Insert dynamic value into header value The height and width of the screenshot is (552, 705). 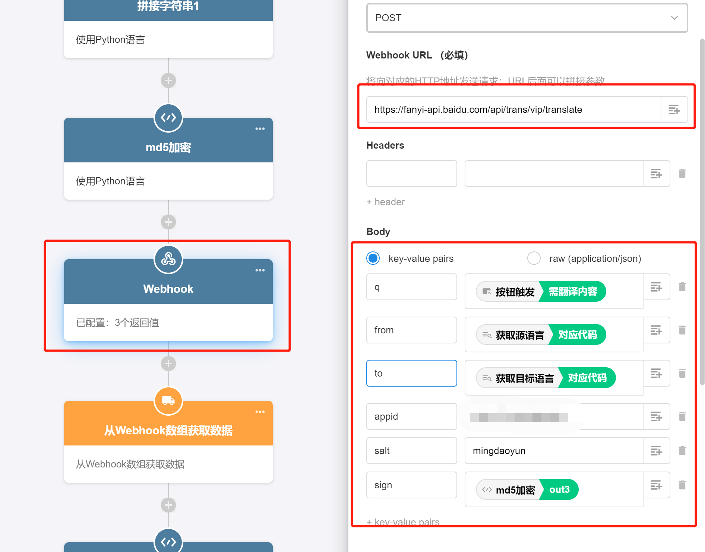click(656, 174)
